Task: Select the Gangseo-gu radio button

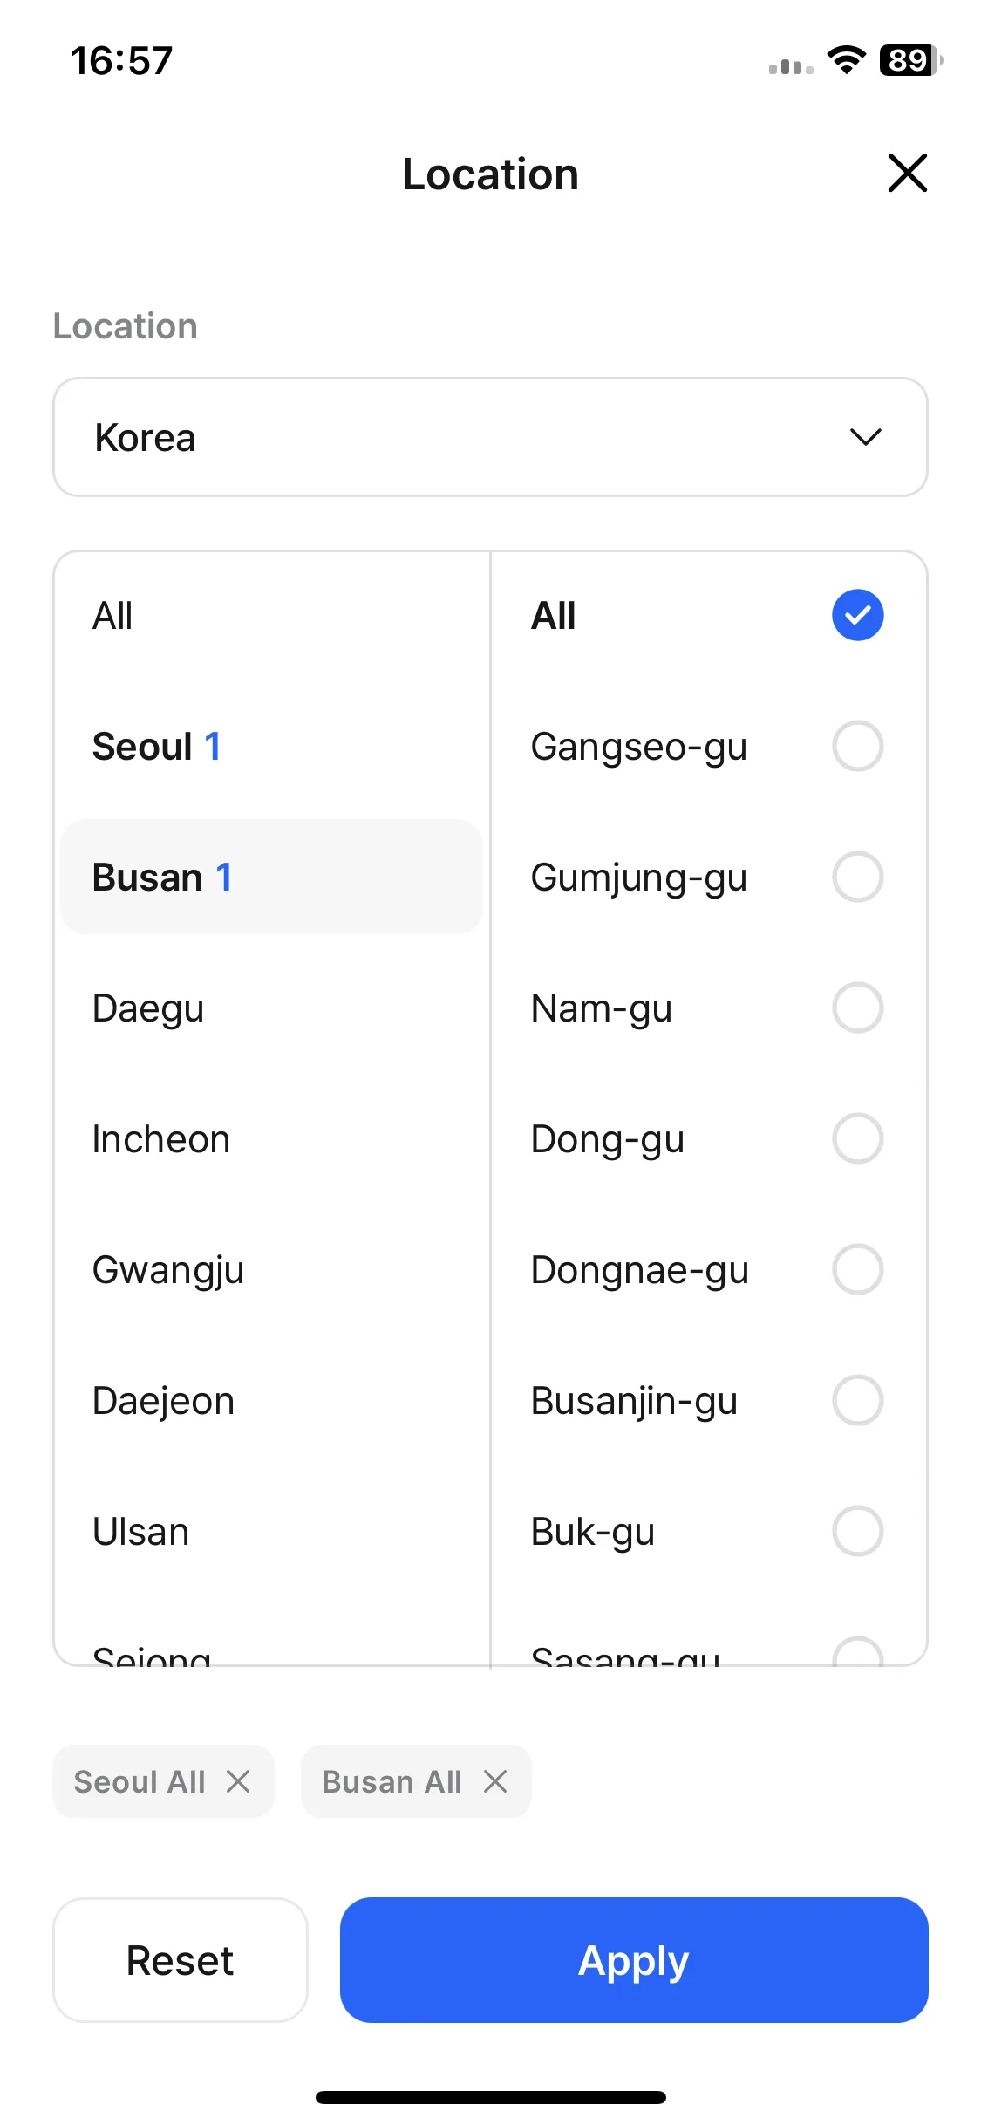Action: [857, 746]
